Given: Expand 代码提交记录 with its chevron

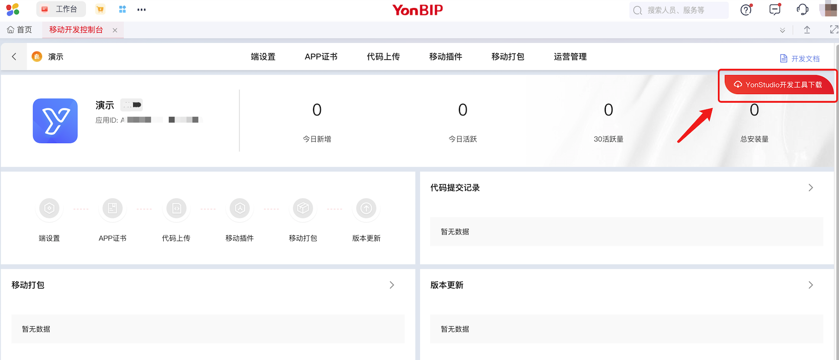Looking at the screenshot, I should tap(811, 188).
